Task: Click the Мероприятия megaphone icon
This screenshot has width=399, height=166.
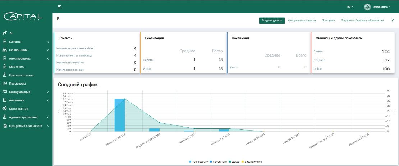Action: 5,108
